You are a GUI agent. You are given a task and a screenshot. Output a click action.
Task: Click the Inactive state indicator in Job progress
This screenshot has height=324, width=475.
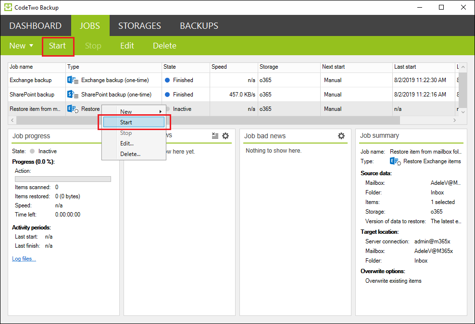tap(32, 151)
